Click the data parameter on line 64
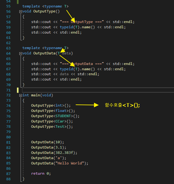Viewport: 174px width, 184px height. point(67,53)
